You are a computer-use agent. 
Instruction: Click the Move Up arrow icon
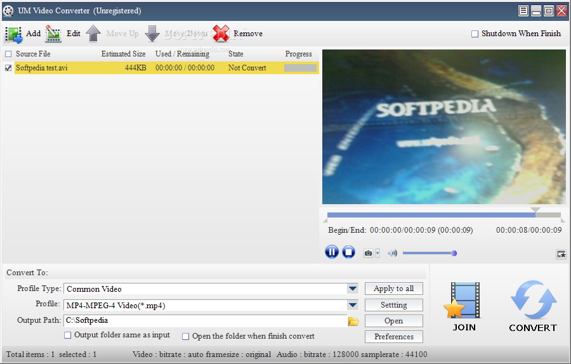[94, 34]
